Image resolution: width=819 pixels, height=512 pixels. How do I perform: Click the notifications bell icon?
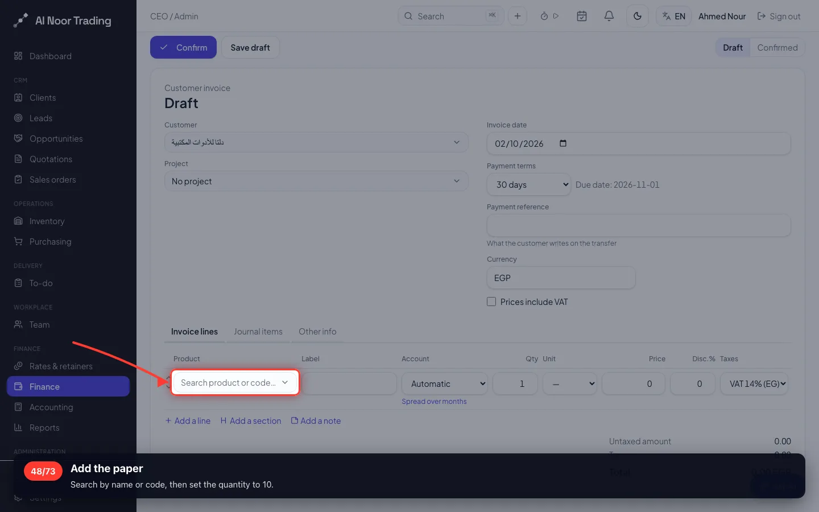tap(609, 16)
